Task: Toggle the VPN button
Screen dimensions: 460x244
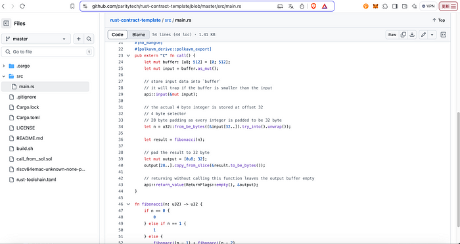Action: click(x=428, y=6)
